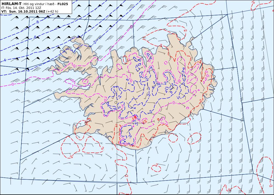
Task: Click the blue -6 isotherm label
Action: point(35,37)
